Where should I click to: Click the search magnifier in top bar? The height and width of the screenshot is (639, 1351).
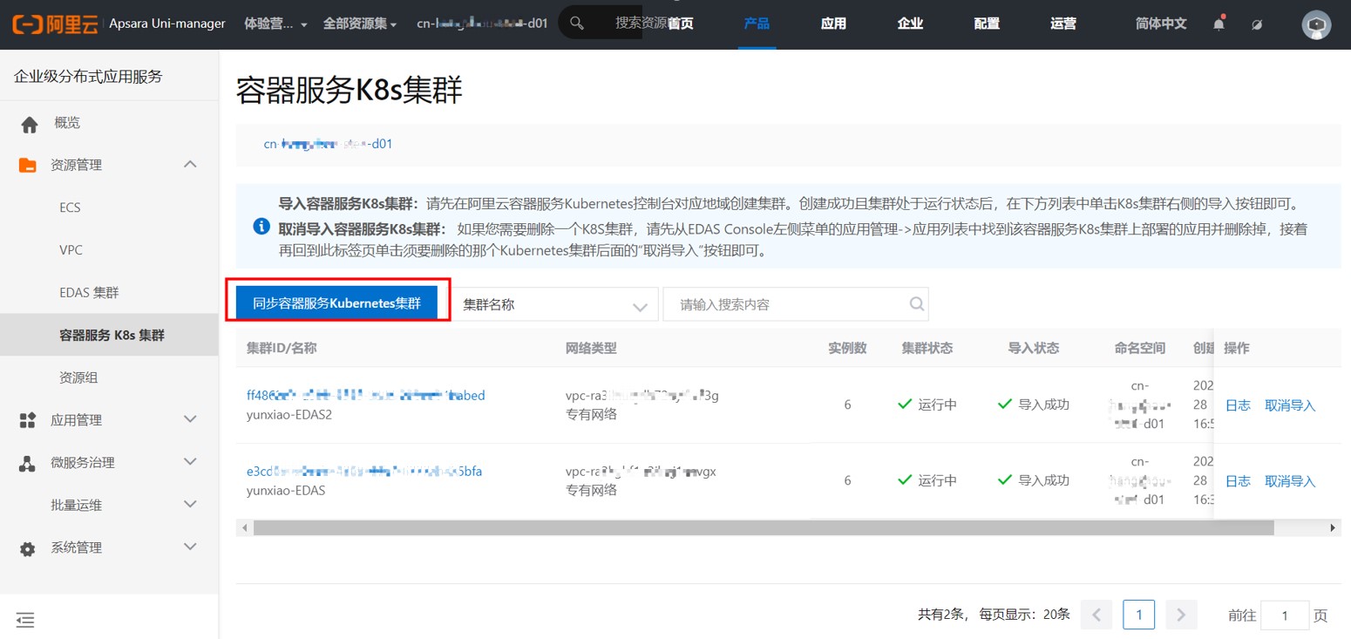(576, 24)
